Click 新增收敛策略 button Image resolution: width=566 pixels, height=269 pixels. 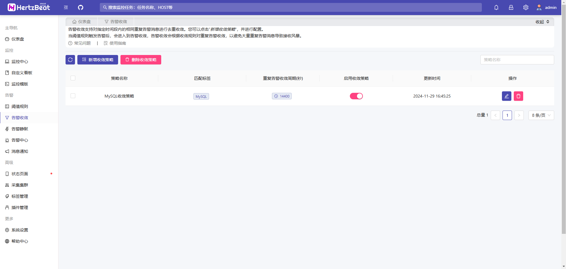(98, 60)
